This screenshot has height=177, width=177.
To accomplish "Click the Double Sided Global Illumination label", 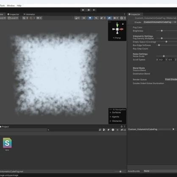I will (148, 83).
